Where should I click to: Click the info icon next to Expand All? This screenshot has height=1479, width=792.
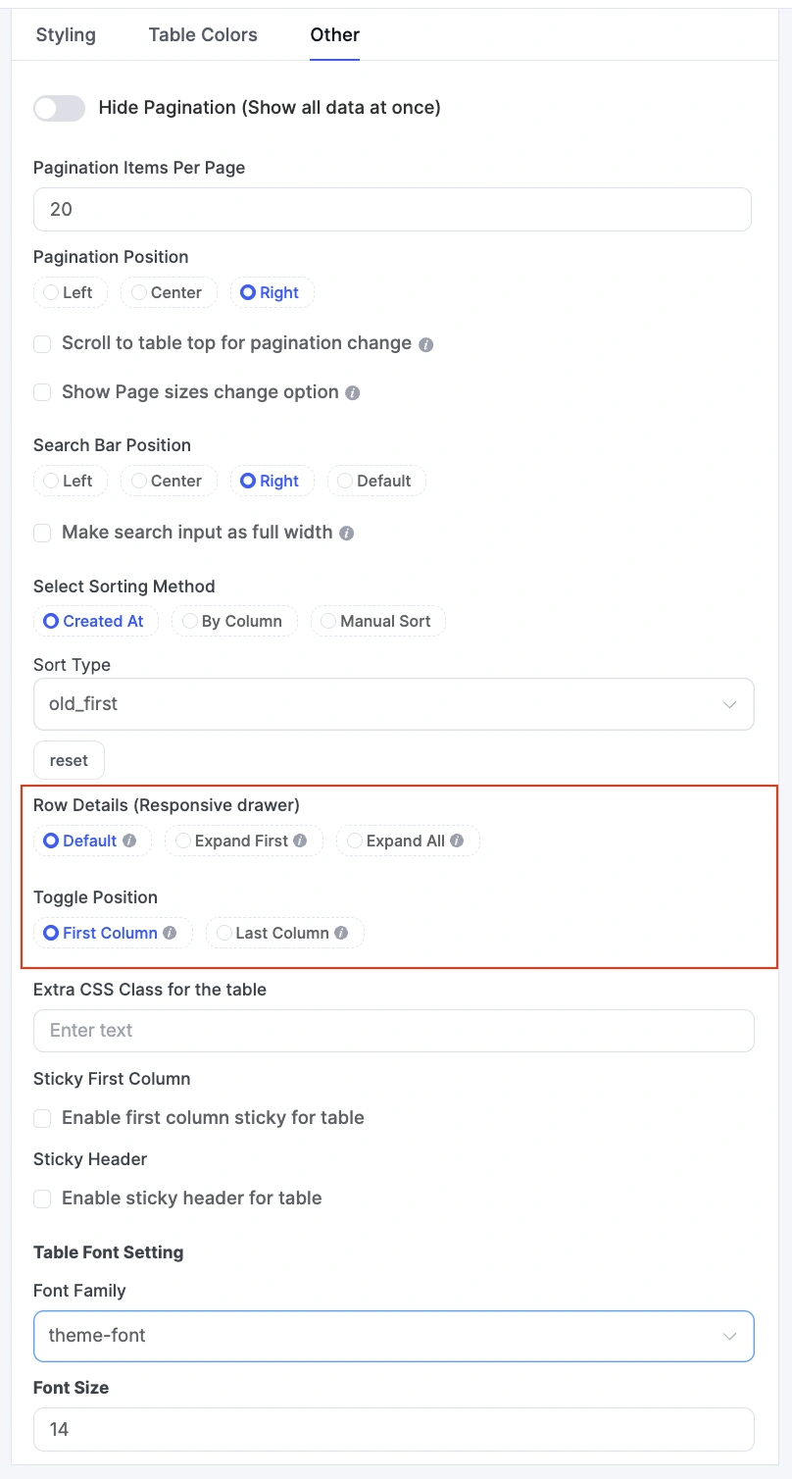point(459,841)
